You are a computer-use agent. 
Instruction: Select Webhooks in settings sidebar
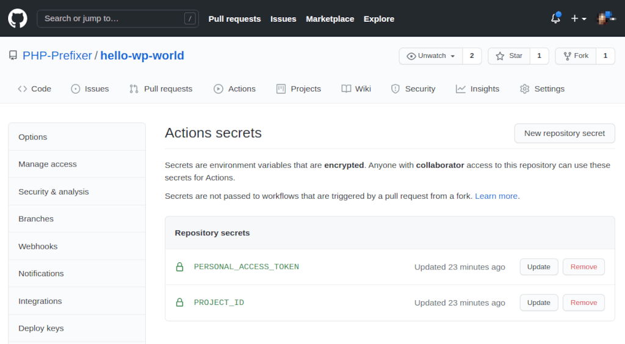click(x=38, y=246)
